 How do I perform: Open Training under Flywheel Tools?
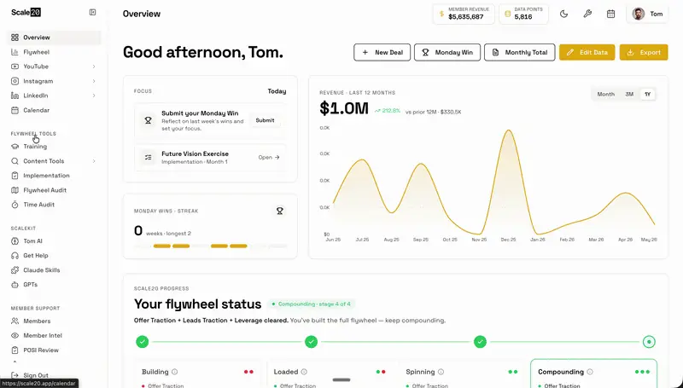coord(54,146)
